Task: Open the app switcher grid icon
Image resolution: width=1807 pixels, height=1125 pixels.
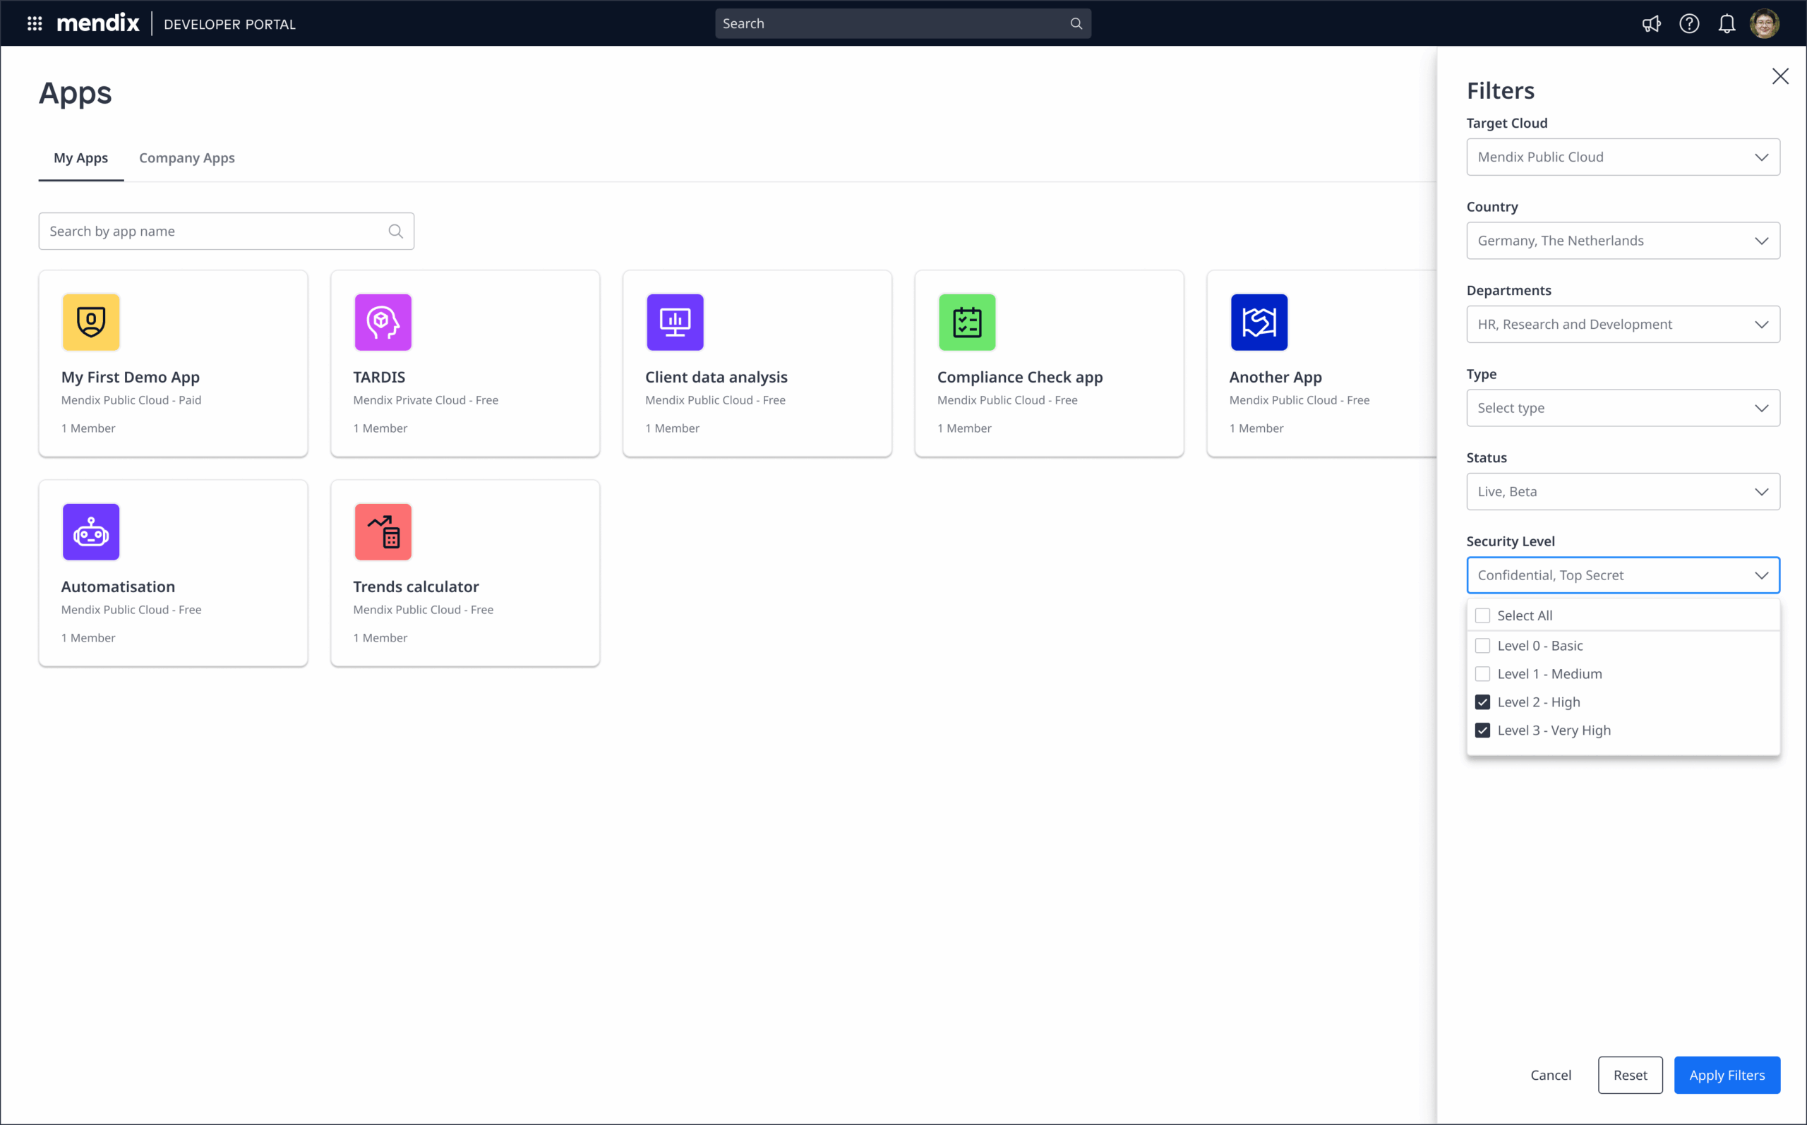Action: (x=34, y=24)
